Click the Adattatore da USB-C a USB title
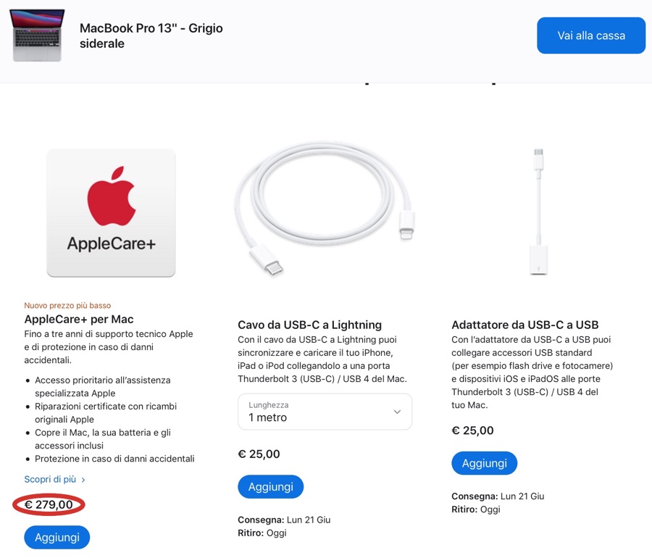The width and height of the screenshot is (652, 558). pos(524,325)
